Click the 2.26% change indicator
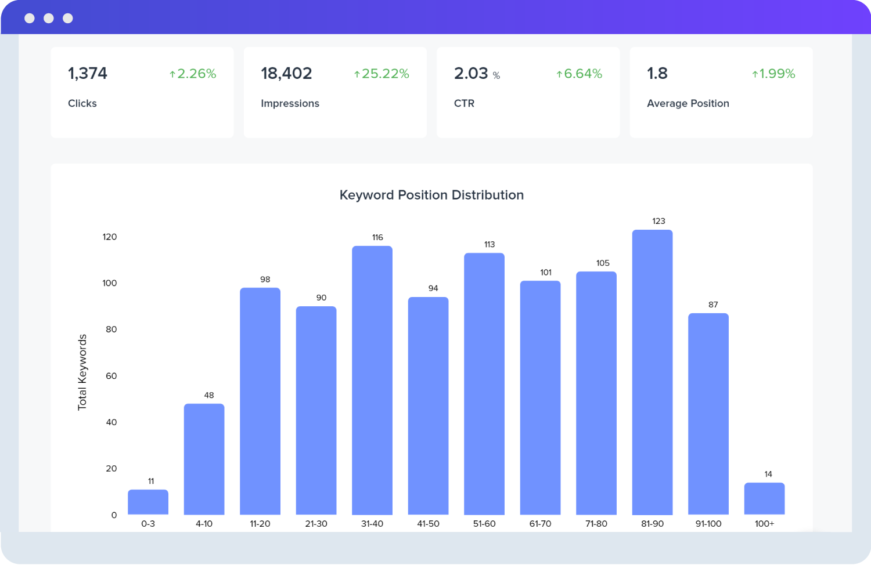Image resolution: width=871 pixels, height=565 pixels. [x=193, y=74]
